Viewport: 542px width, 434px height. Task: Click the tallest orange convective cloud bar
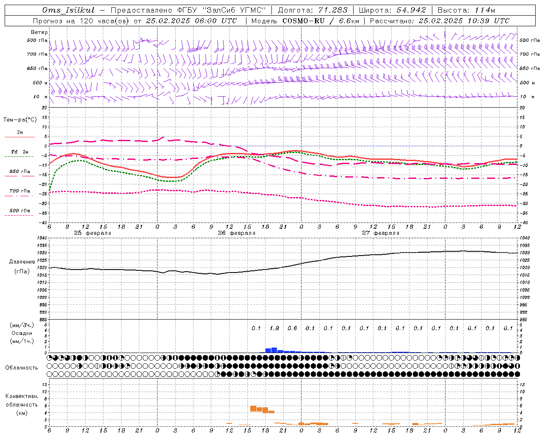point(253,409)
